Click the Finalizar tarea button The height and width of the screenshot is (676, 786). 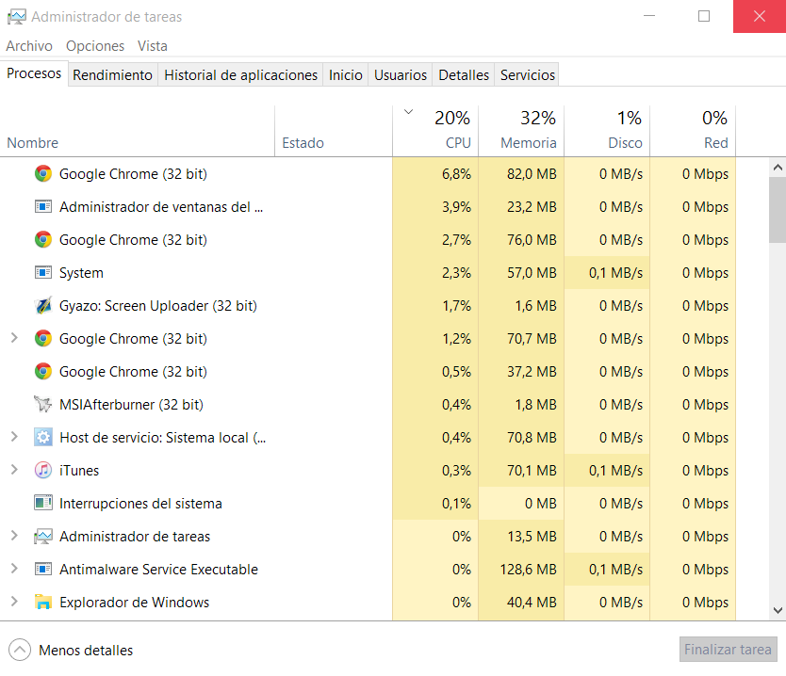(x=728, y=650)
